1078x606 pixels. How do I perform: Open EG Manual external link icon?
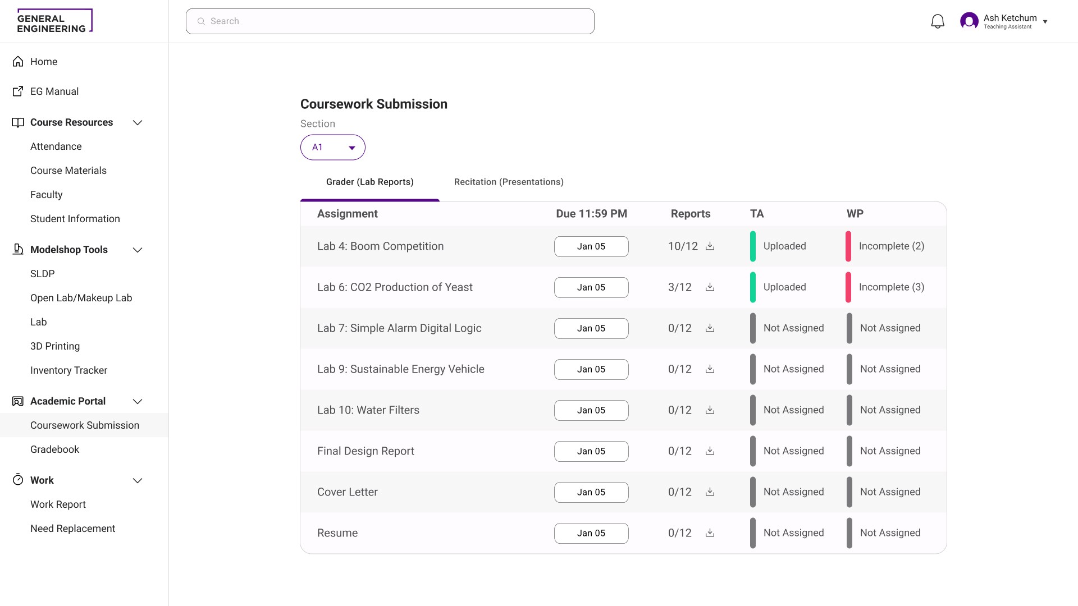click(x=18, y=91)
